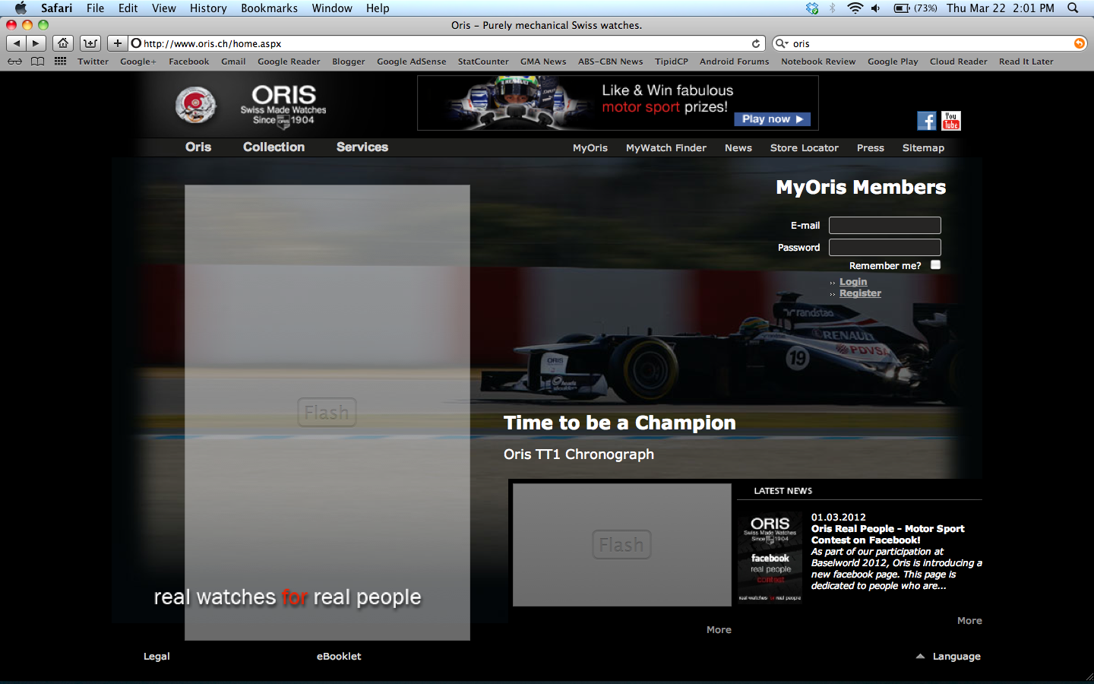
Task: Open the File menu
Action: [x=95, y=8]
